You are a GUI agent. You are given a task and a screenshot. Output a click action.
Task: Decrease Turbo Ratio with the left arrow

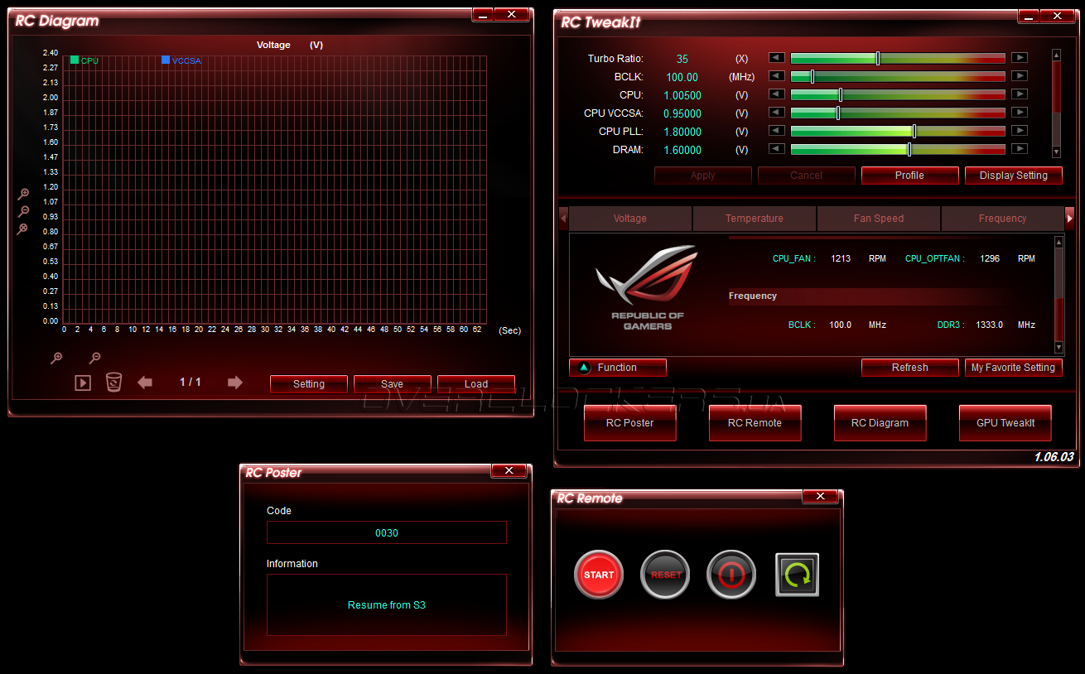[x=776, y=58]
